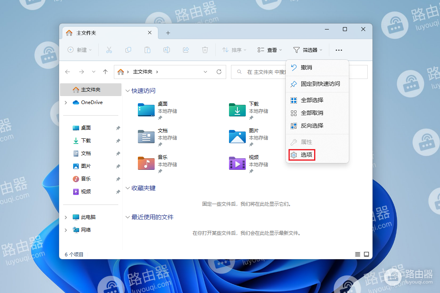Switch to large icons view in status bar
440x293 pixels.
click(x=366, y=254)
